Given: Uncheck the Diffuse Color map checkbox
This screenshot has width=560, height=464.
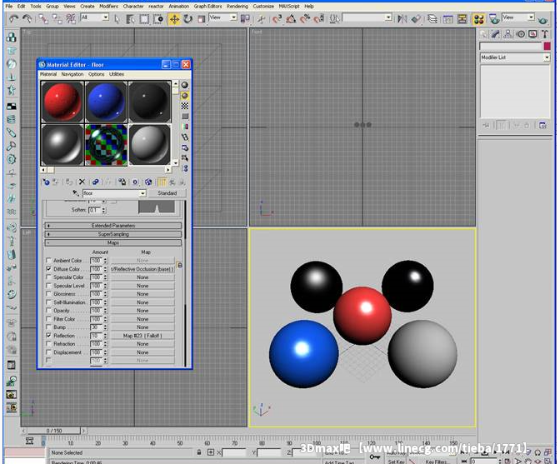Looking at the screenshot, I should tap(49, 269).
